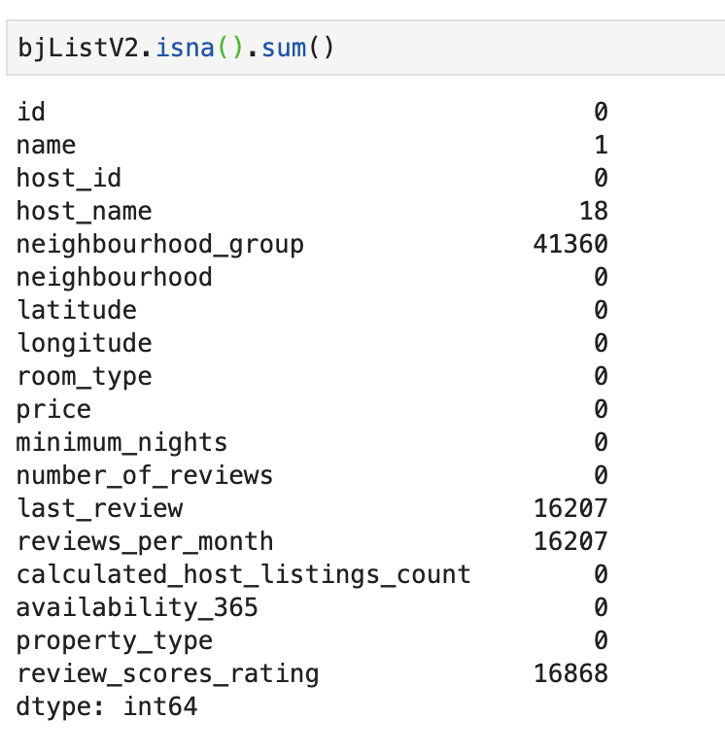Click the value 16868

click(x=570, y=673)
